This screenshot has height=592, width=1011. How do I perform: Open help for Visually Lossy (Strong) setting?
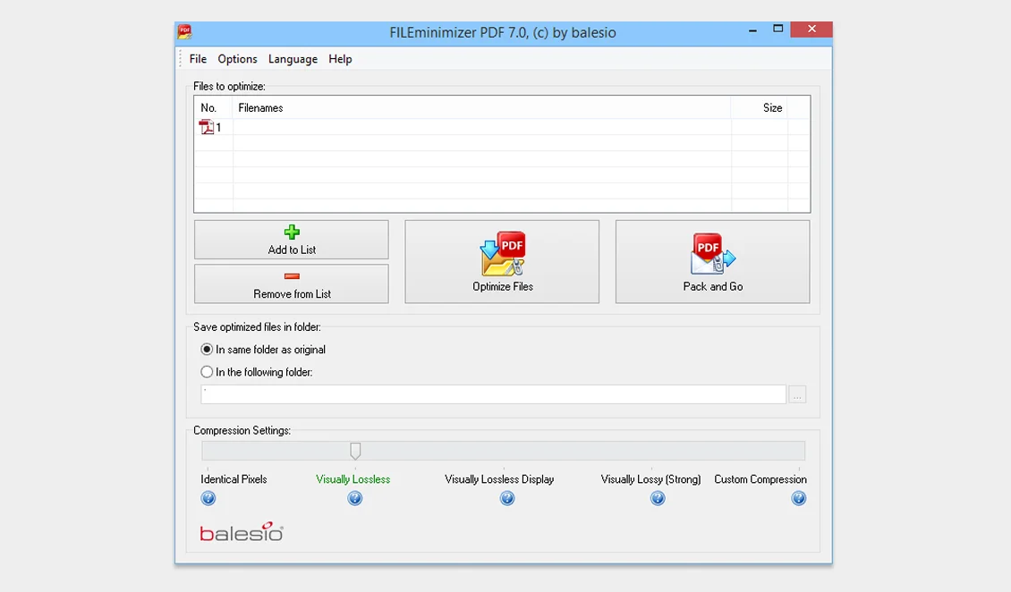[658, 498]
